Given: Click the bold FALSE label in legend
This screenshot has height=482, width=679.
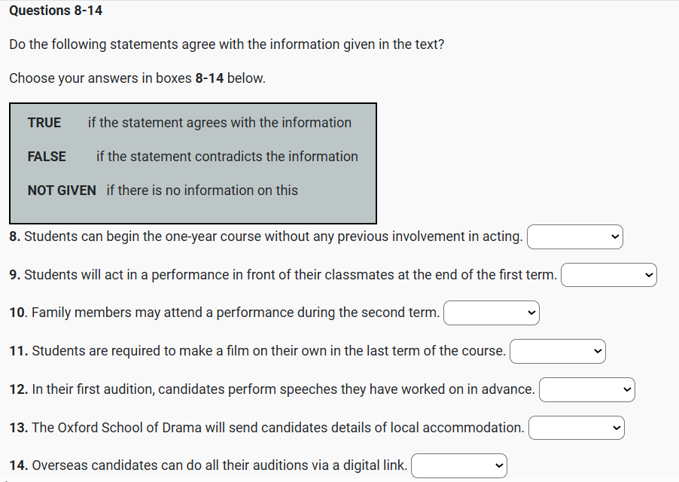Looking at the screenshot, I should coord(47,157).
